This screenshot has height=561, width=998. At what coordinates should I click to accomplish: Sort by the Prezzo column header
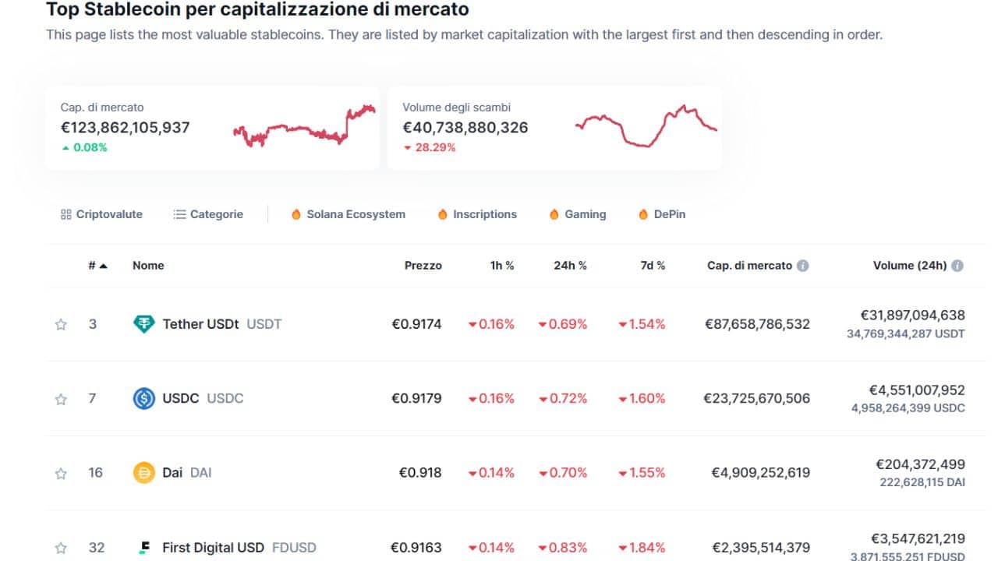click(x=423, y=266)
